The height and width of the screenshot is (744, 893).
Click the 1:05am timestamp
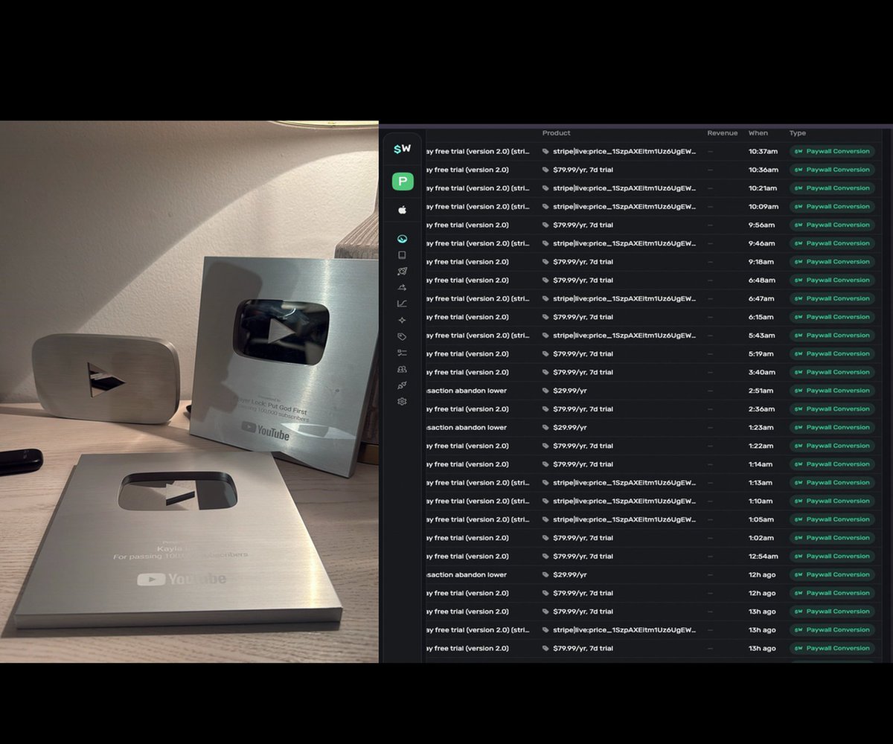pyautogui.click(x=761, y=519)
